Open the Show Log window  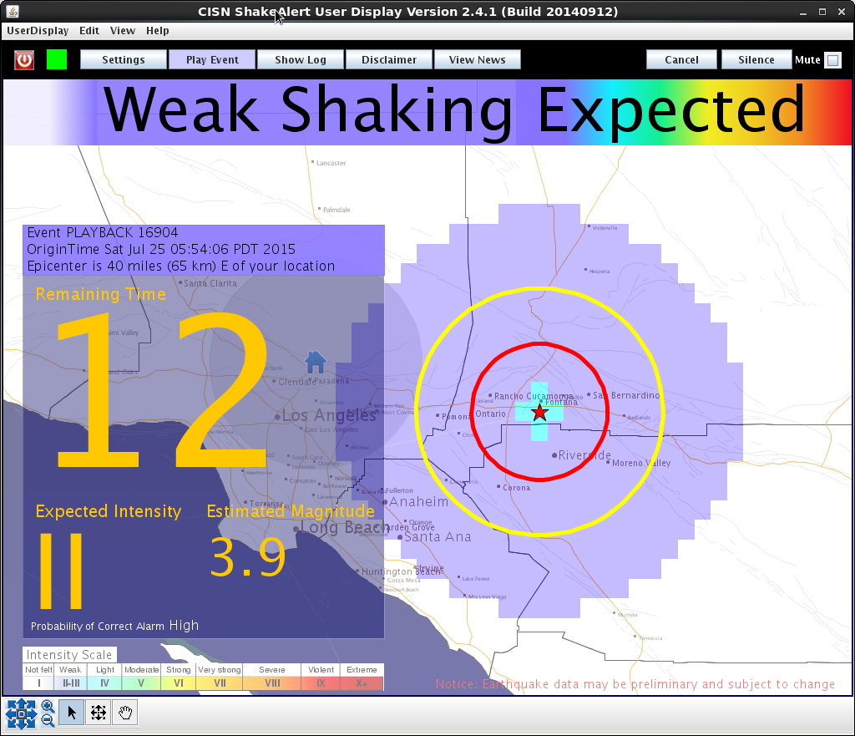point(301,59)
